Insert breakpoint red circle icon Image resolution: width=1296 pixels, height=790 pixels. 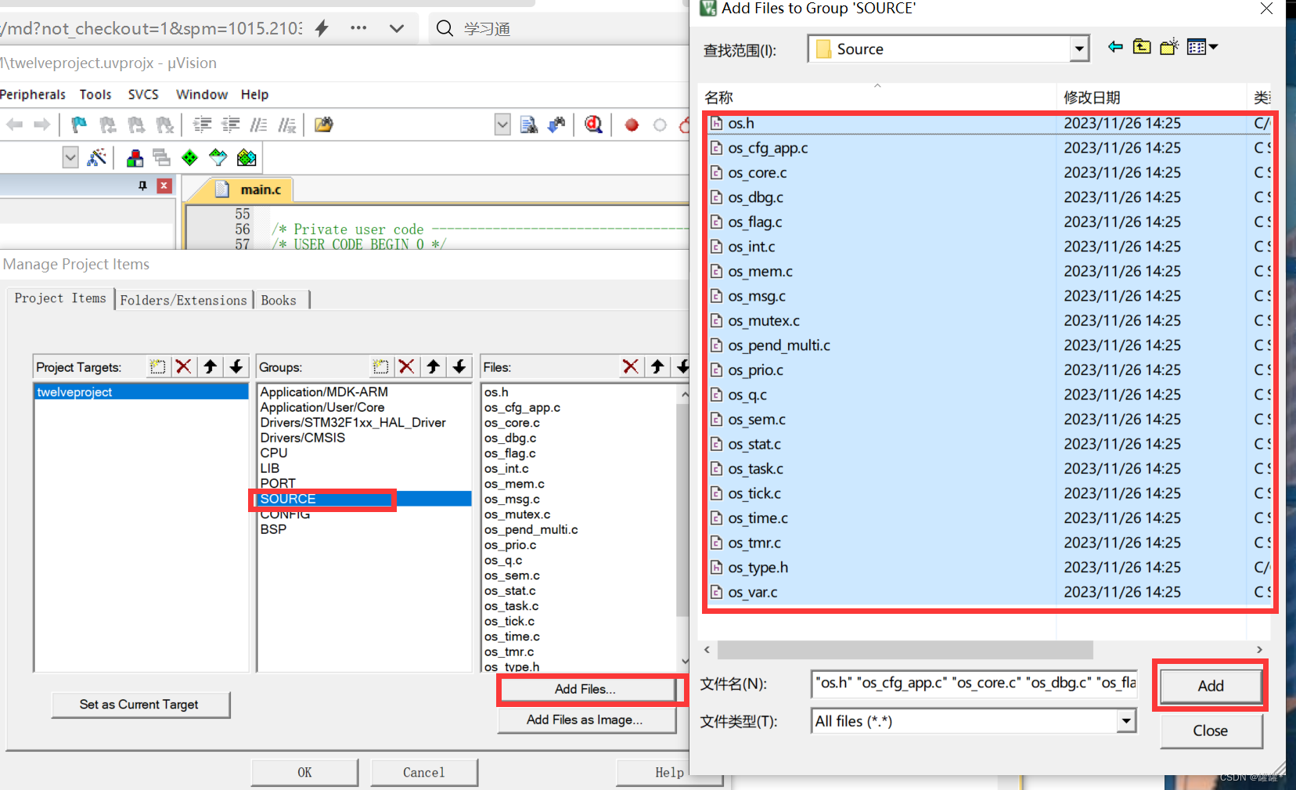632,124
